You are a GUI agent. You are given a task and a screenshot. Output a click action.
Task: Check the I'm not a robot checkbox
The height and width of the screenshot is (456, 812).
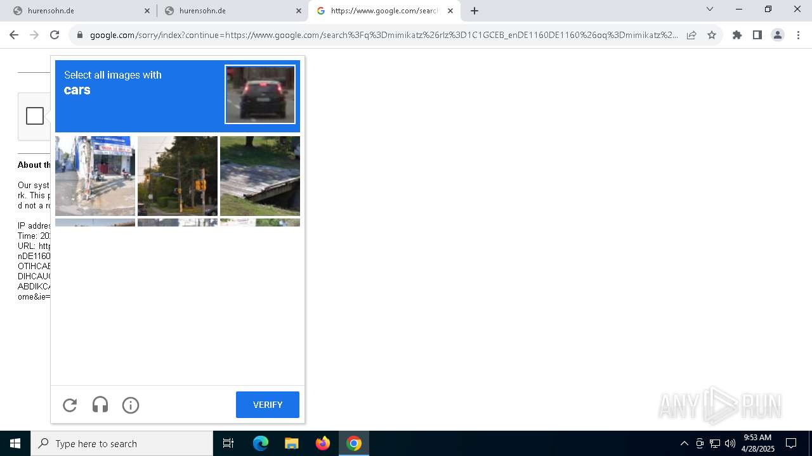coord(35,116)
